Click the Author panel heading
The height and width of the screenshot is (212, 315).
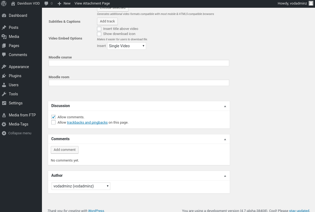pos(57,175)
